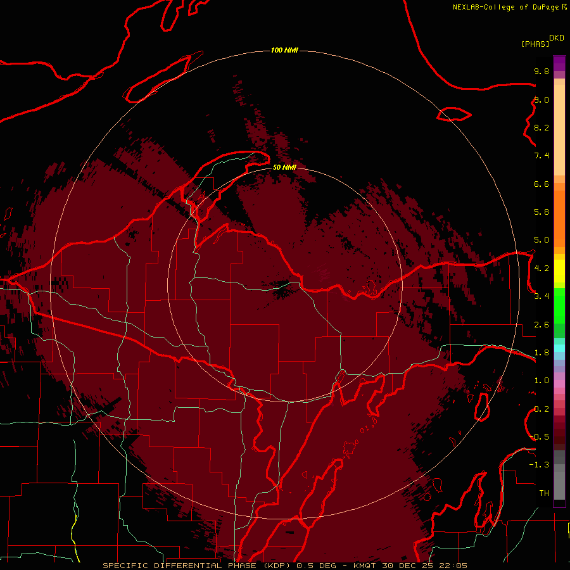Select the 1.0 value on the scale
This screenshot has height=570, width=570.
click(x=541, y=381)
